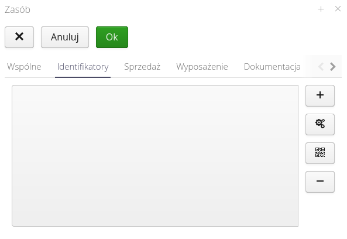347x239 pixels.
Task: Click the tab scroll arrows strip
Action: [327, 66]
